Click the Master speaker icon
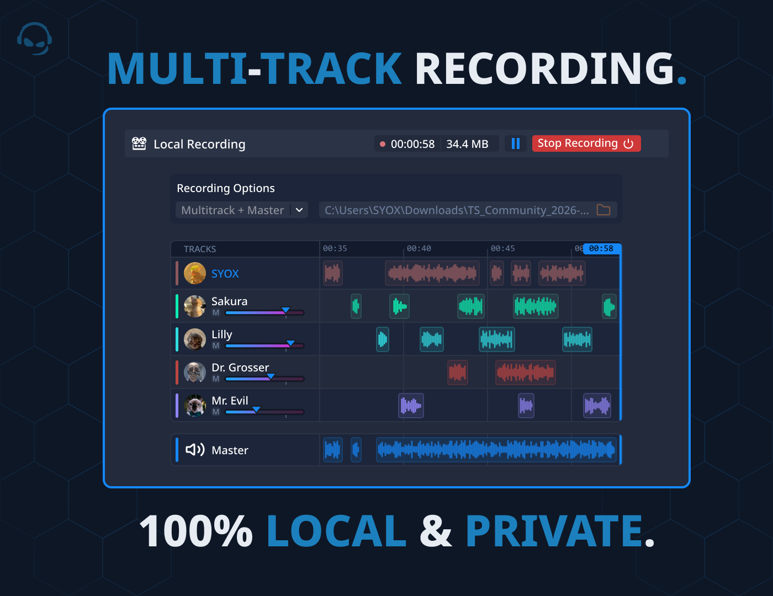This screenshot has width=773, height=596. pyautogui.click(x=195, y=450)
